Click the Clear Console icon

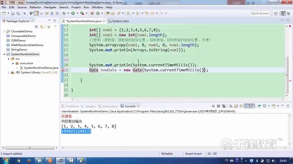point(231,106)
